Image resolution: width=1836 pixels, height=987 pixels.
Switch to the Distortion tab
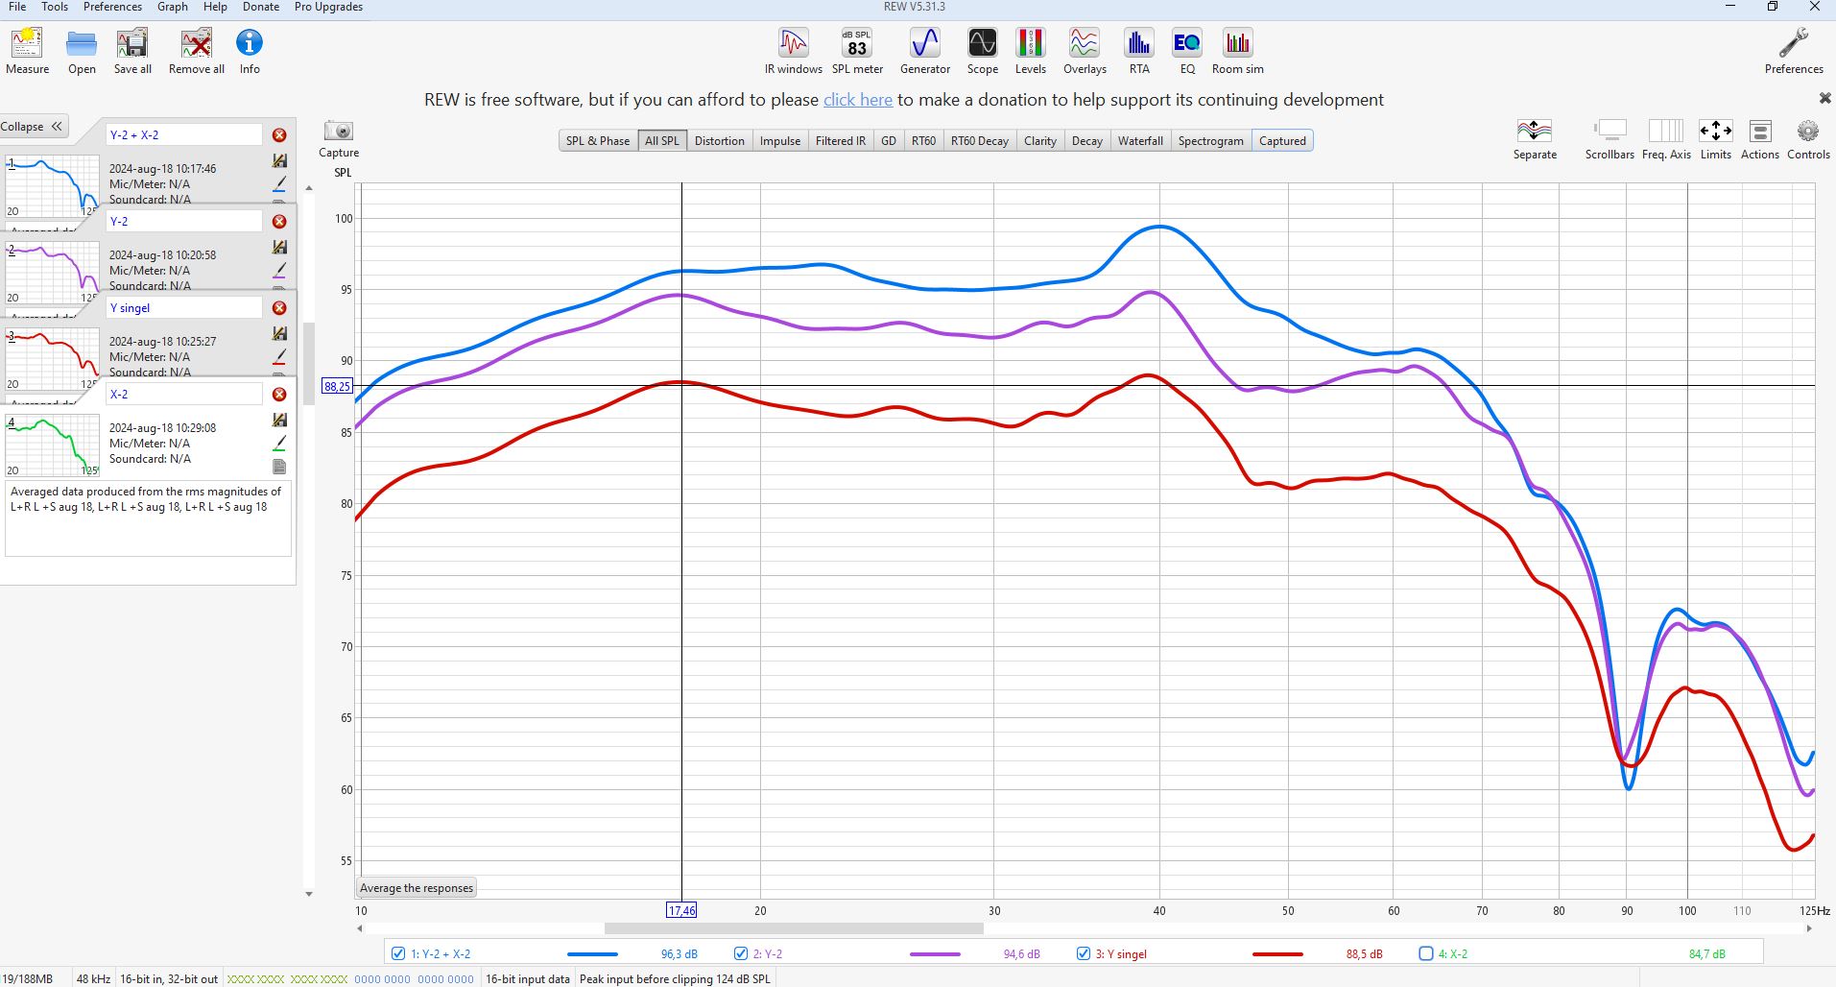[720, 140]
